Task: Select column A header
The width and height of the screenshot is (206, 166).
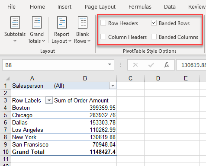Action: coord(32,78)
